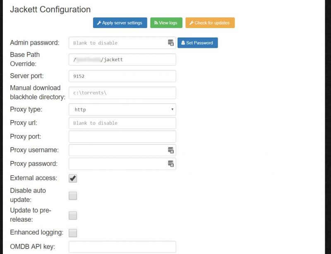The width and height of the screenshot is (331, 254).
Task: Click the wrench icon on Check for updates
Action: click(192, 23)
